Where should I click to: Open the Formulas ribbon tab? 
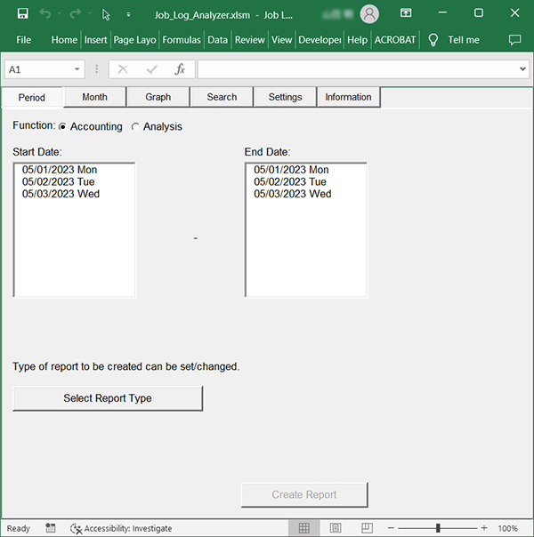click(x=182, y=40)
